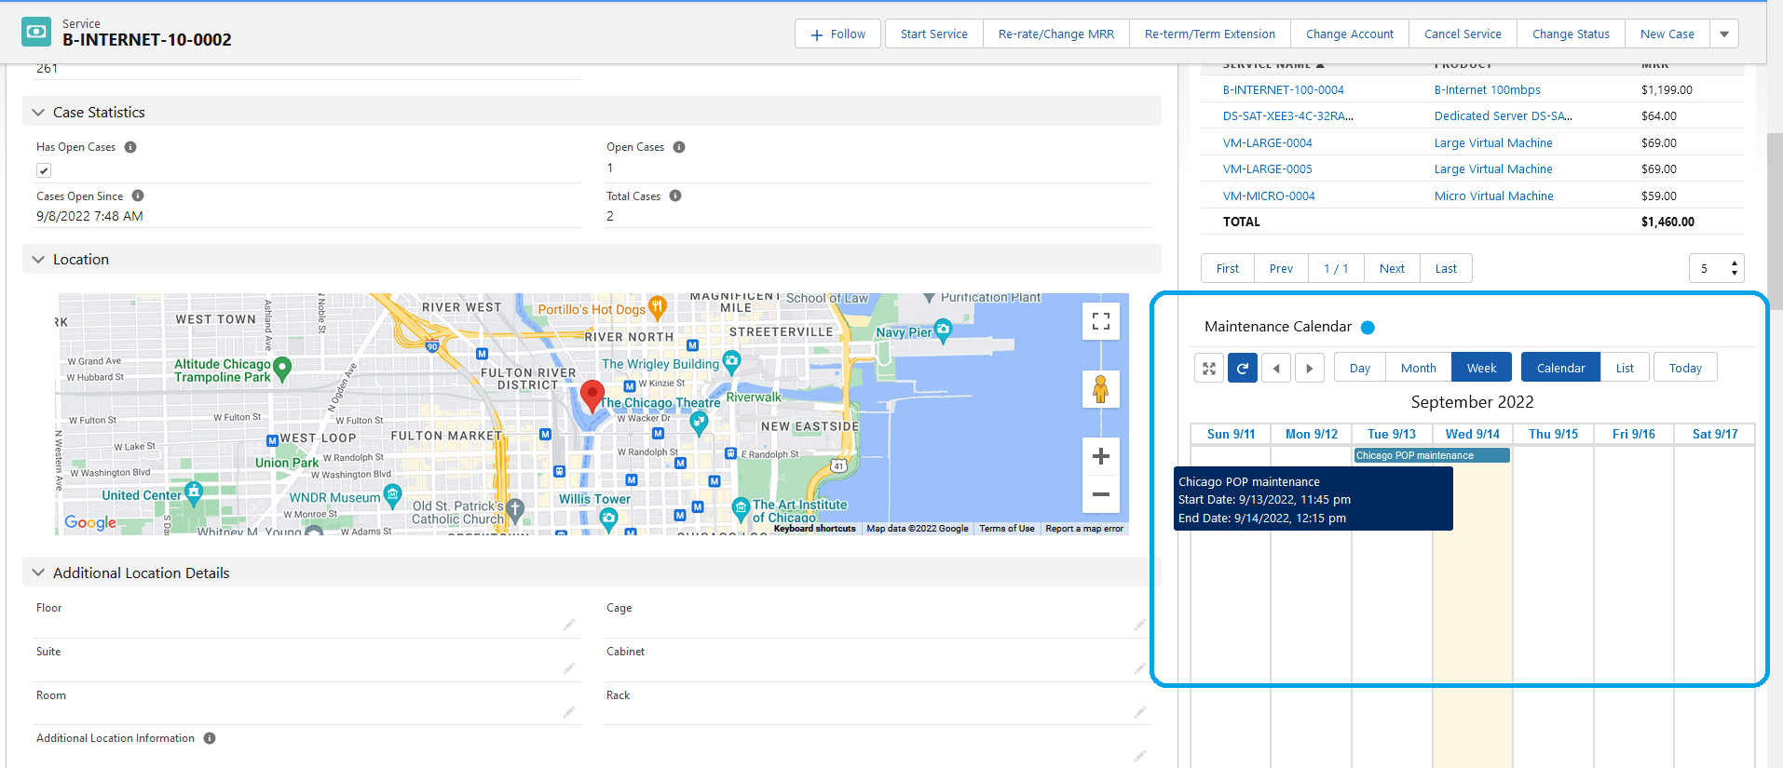Expand the Maintenance Calendar to full view

point(1209,368)
